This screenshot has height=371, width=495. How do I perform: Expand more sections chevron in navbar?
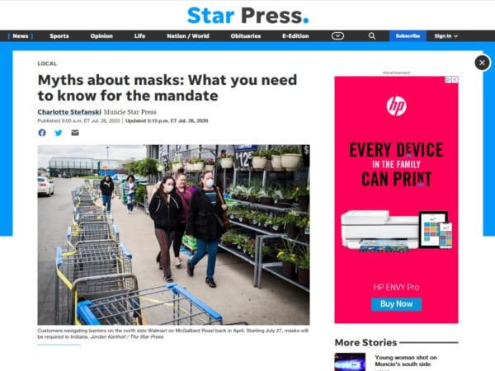click(x=337, y=36)
